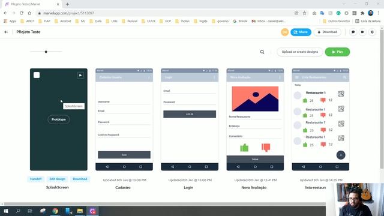This screenshot has height=216, width=384.
Task: Go to browser home page
Action: pos(29,13)
